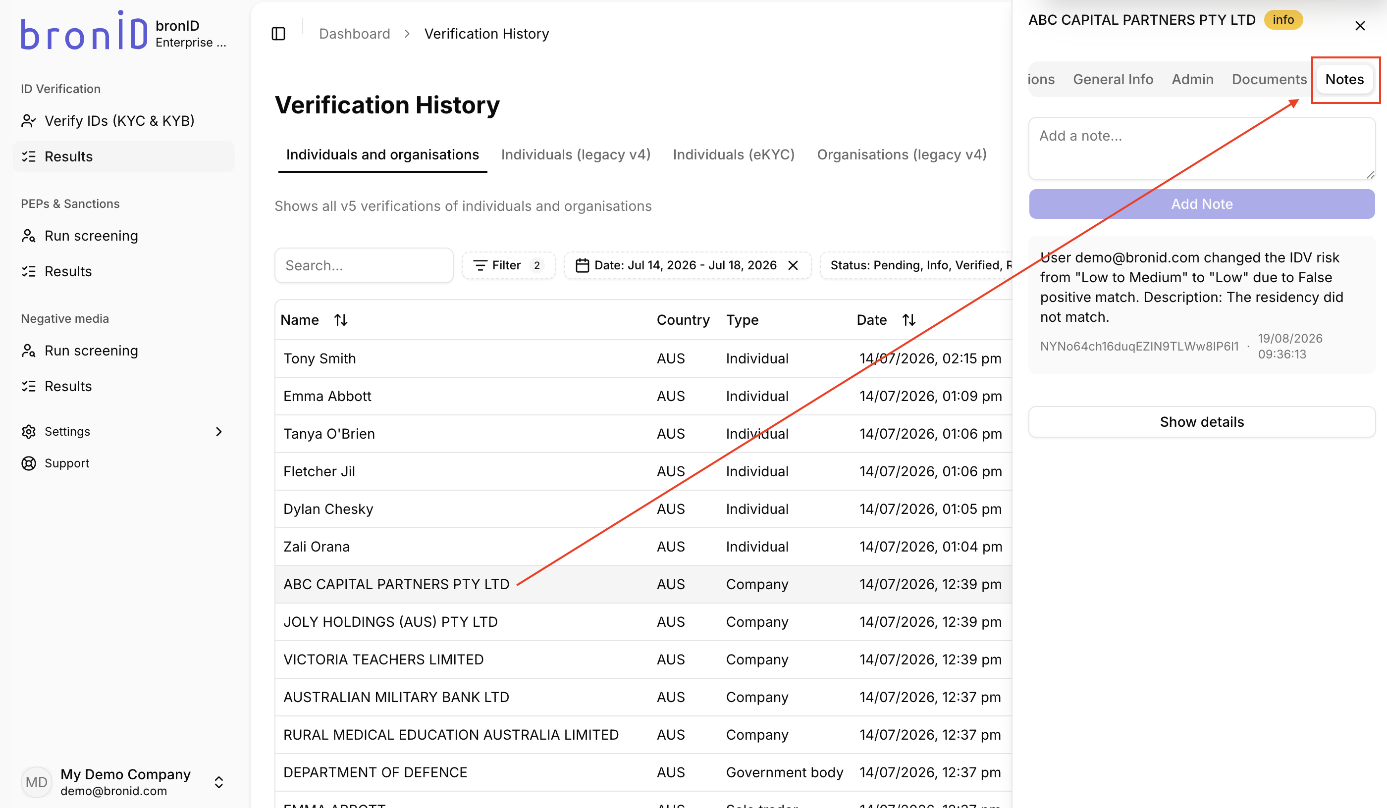Close the ABC CAPITAL PARTNERS side panel

click(1360, 26)
